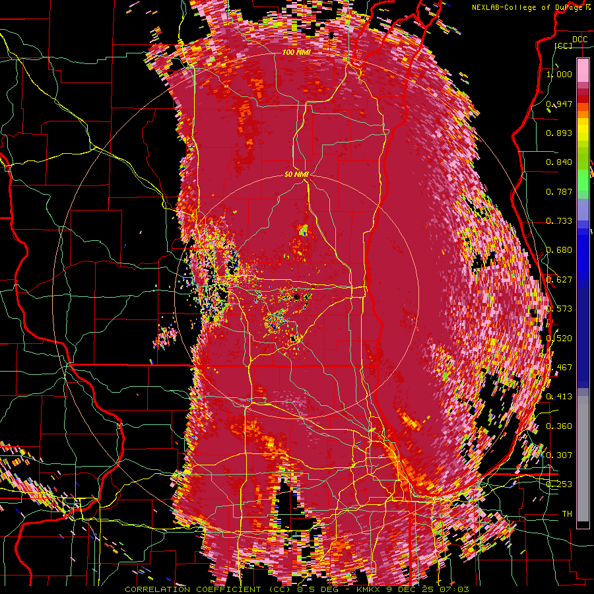Select the 0.253 color scale value
The width and height of the screenshot is (594, 594).
pyautogui.click(x=559, y=484)
